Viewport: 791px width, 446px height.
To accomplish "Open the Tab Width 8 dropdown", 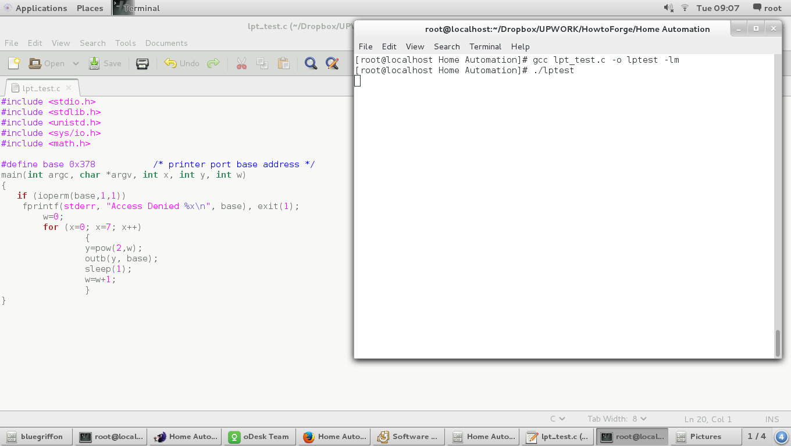I will coord(617,419).
